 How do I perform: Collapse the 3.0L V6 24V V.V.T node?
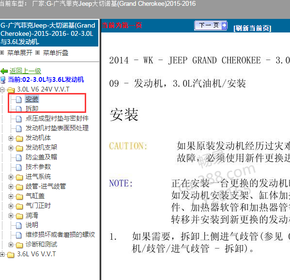pos(2,90)
